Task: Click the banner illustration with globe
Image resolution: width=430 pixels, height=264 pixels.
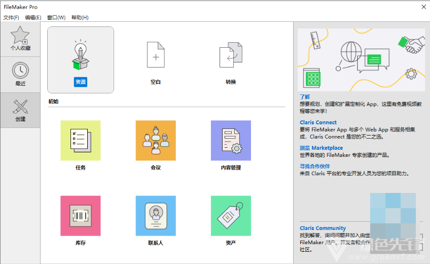Action: (361, 59)
